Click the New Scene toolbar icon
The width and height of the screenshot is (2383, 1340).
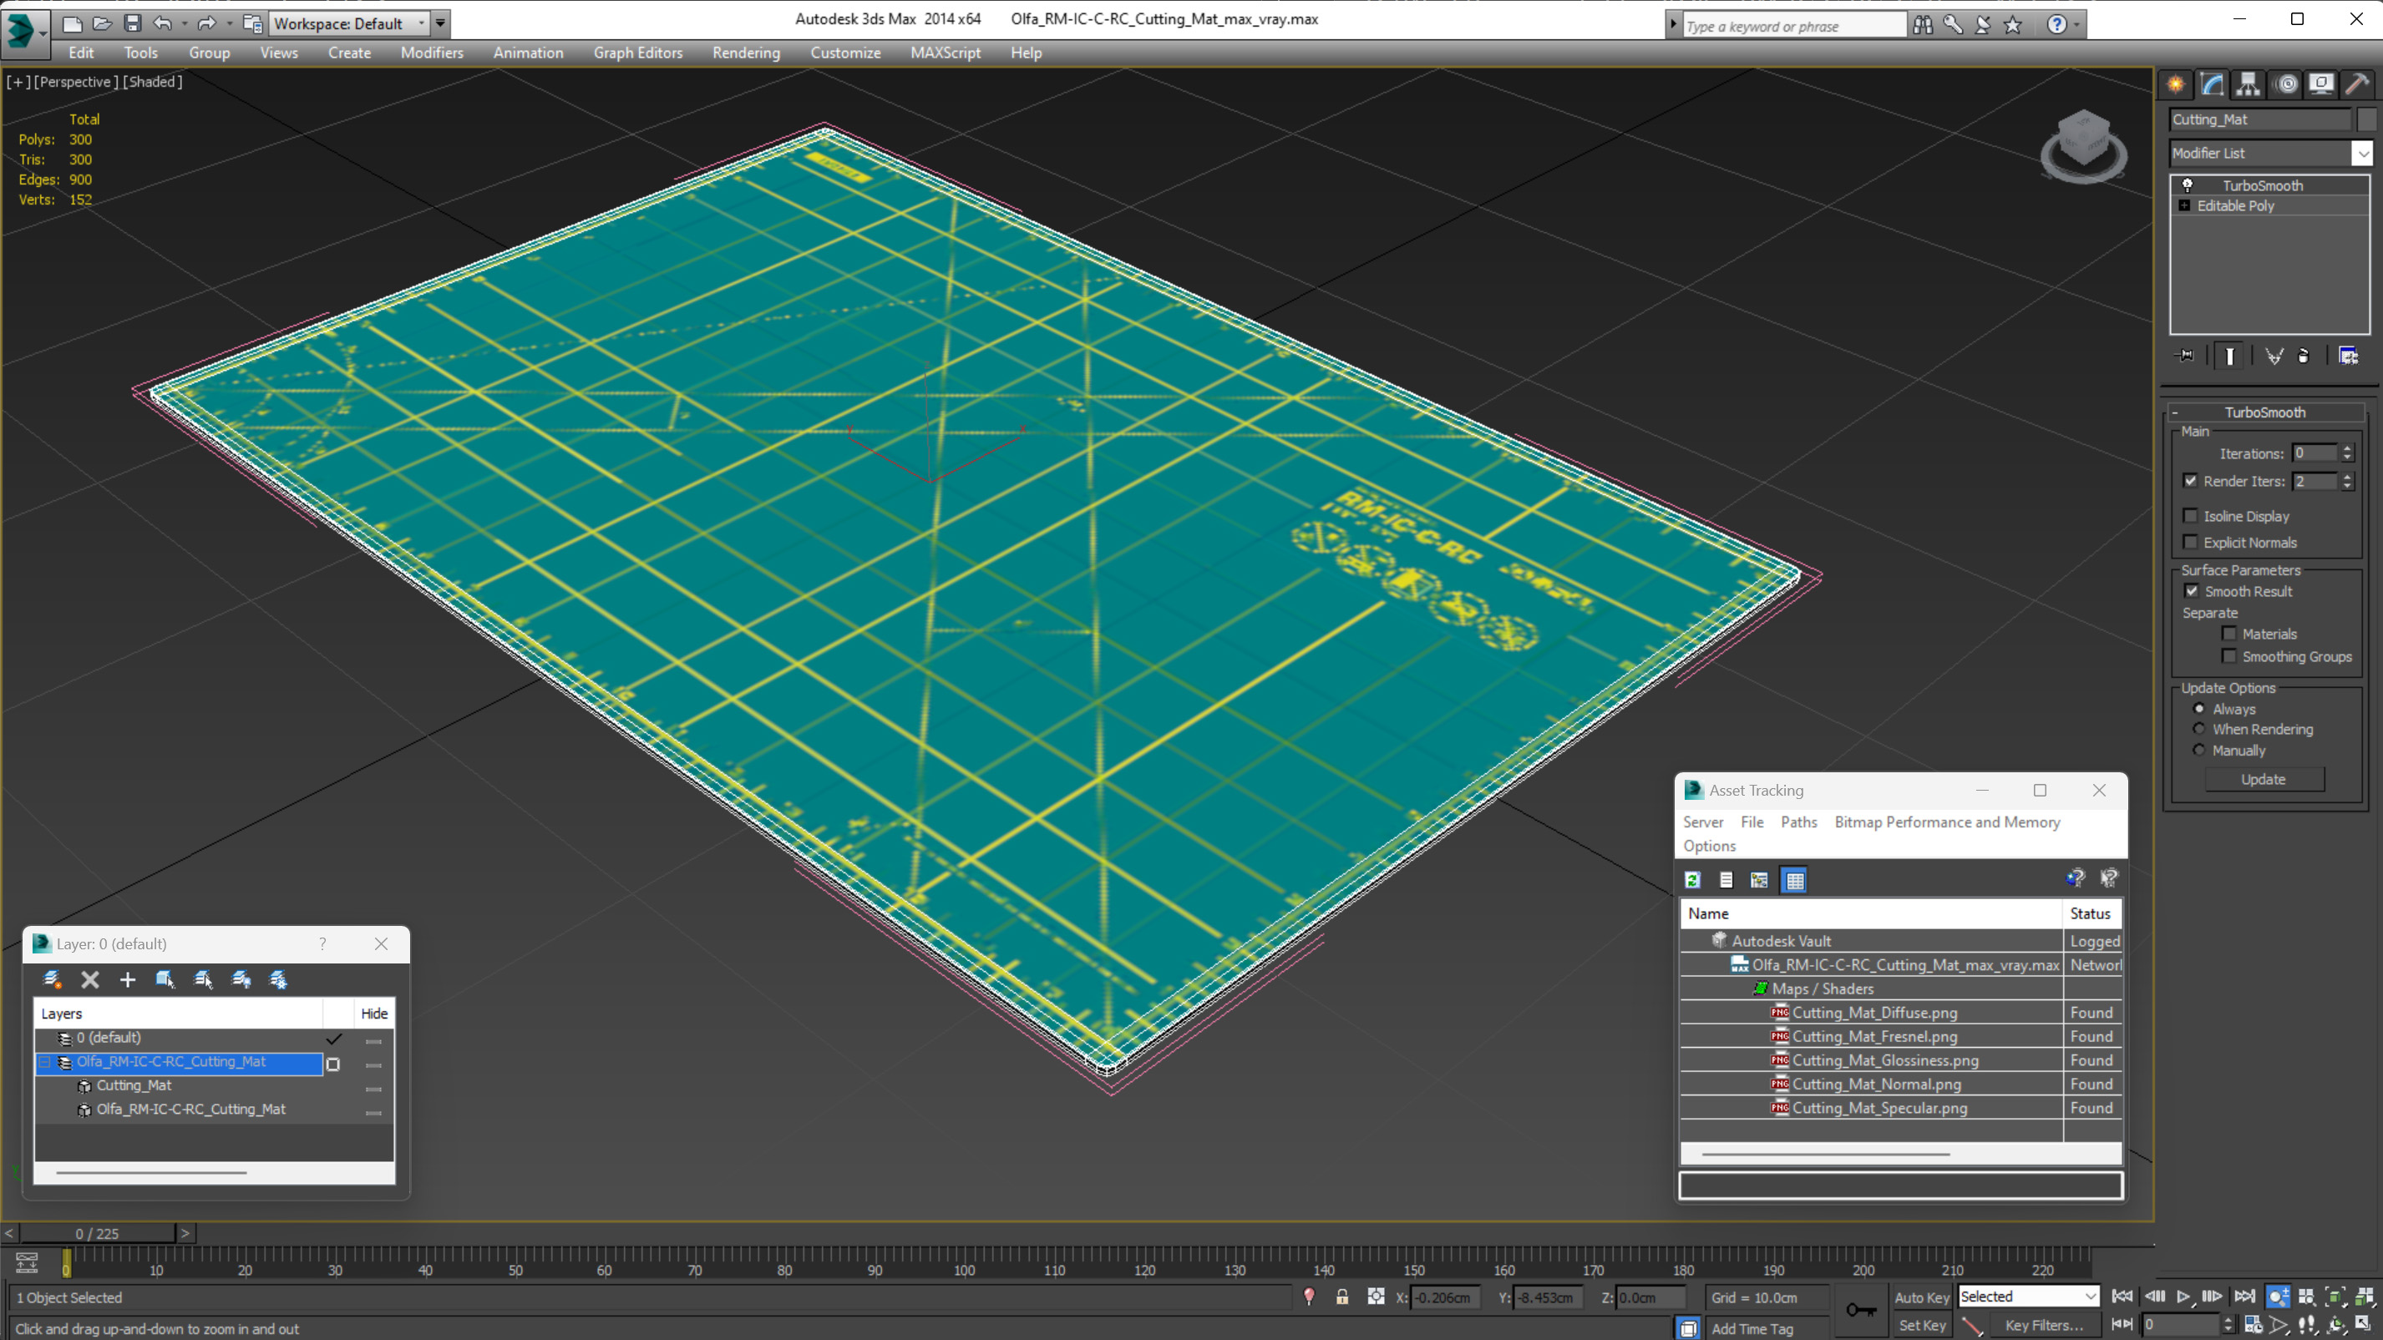72,23
